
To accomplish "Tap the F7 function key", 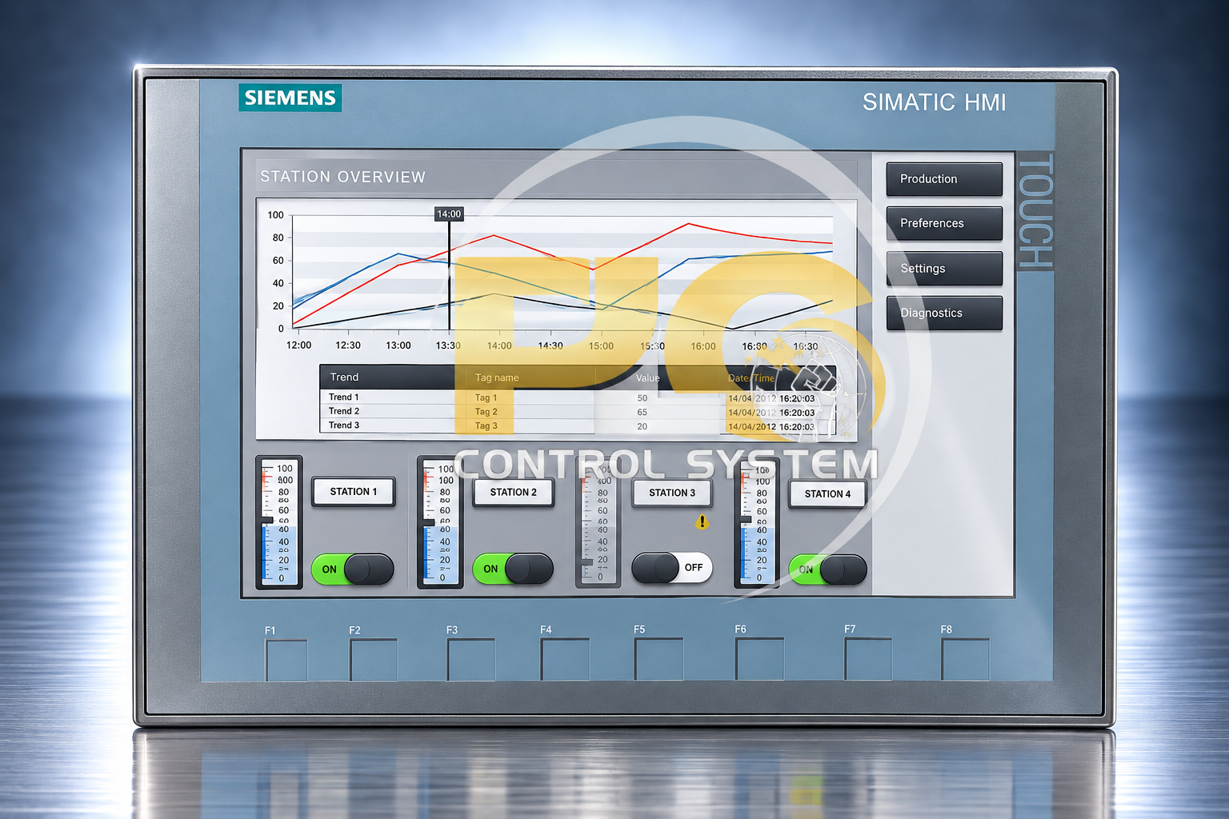I will coord(868,659).
